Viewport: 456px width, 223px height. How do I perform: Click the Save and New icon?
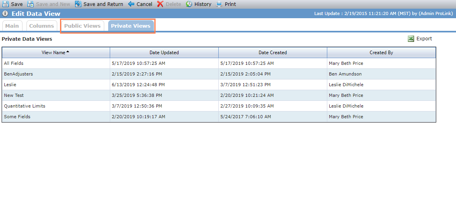pyautogui.click(x=30, y=4)
